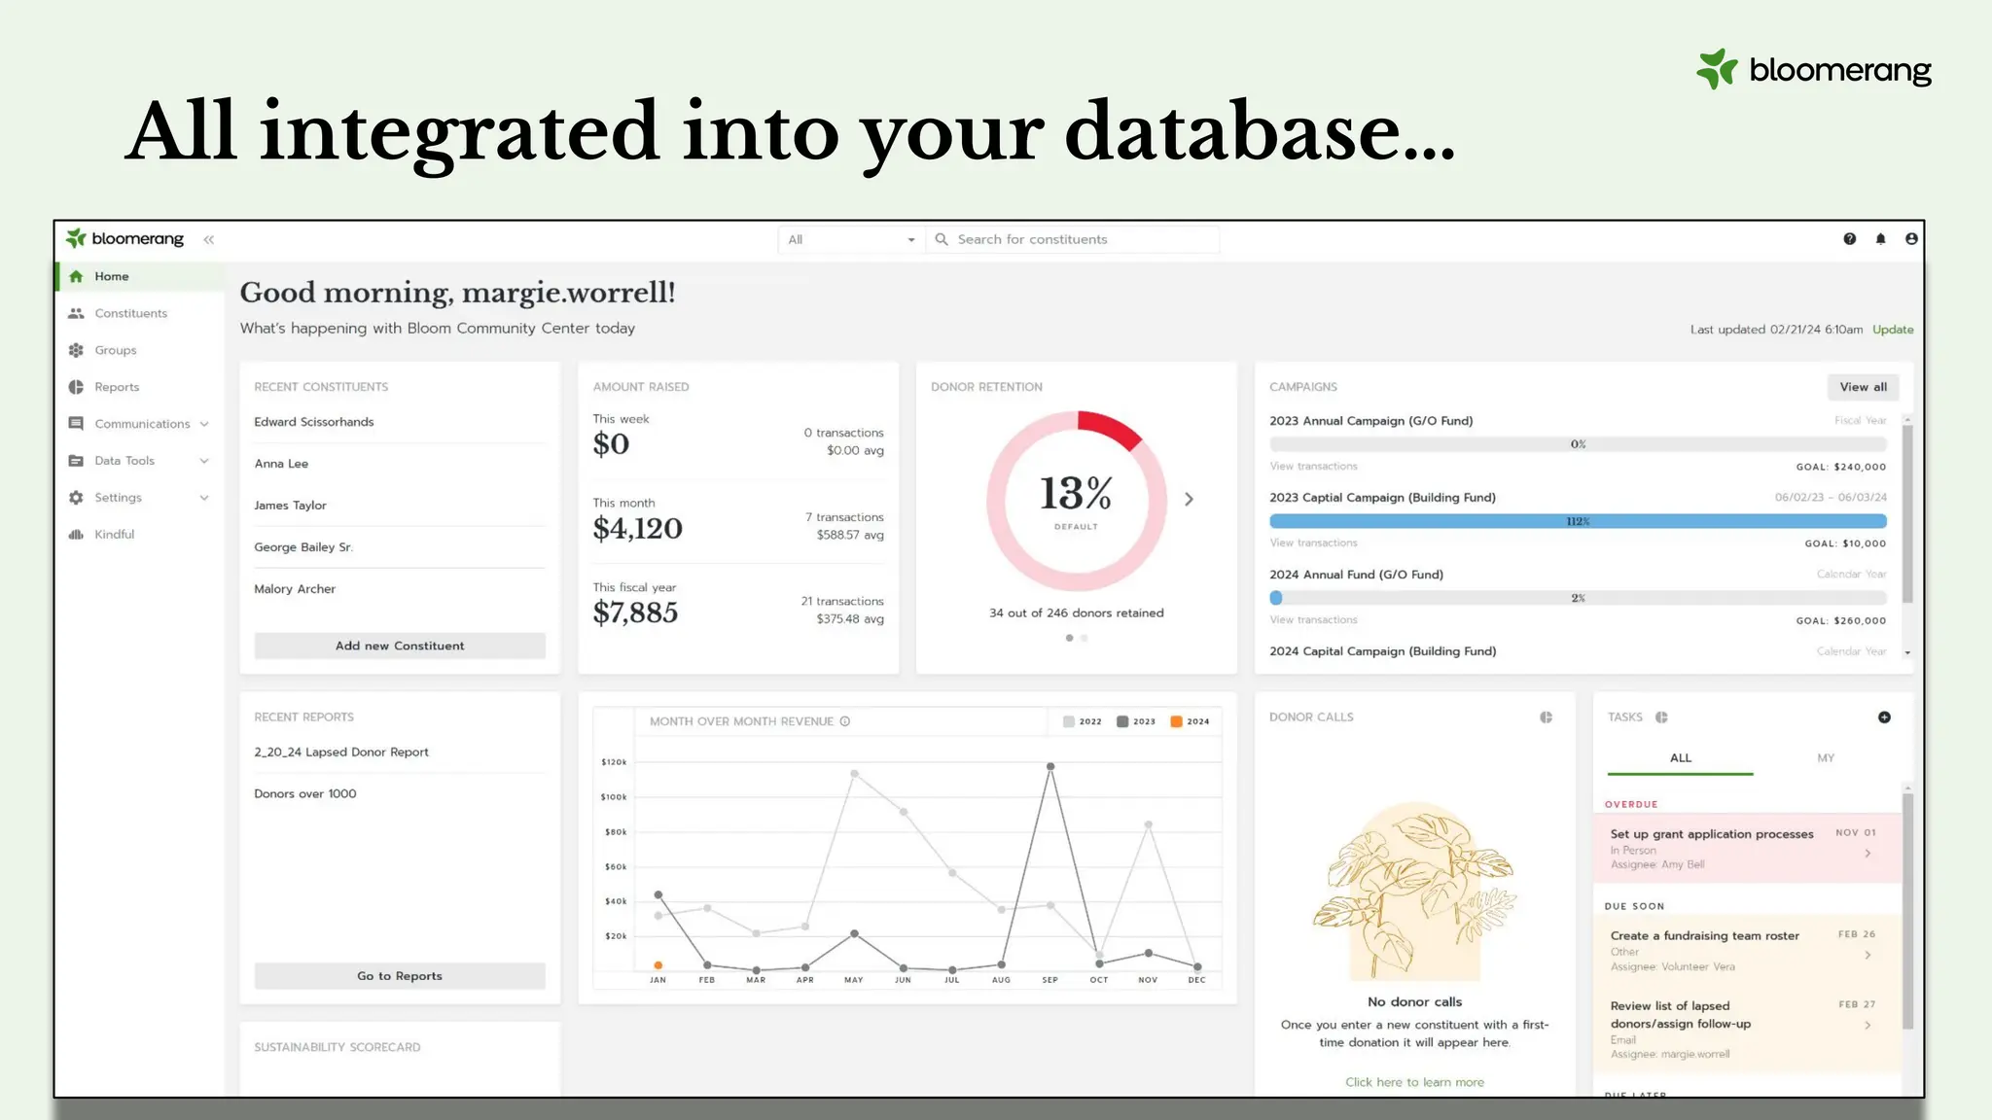This screenshot has height=1120, width=1992.
Task: Open recent constituent Anna Lee
Action: click(x=281, y=464)
